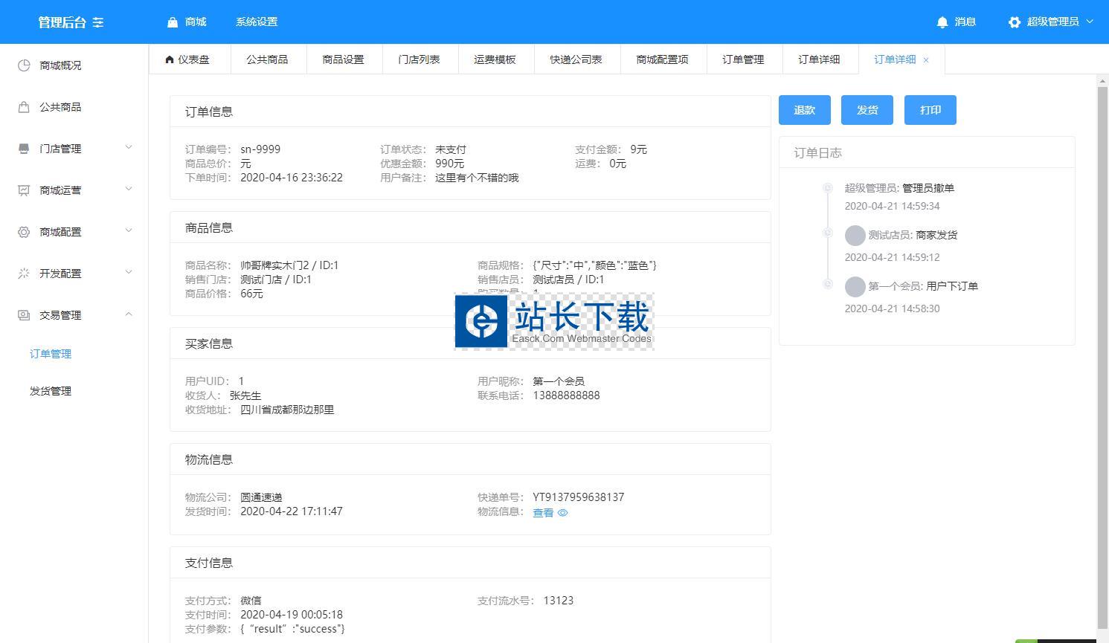
Task: Click the phone number 13888888888
Action: tap(566, 395)
